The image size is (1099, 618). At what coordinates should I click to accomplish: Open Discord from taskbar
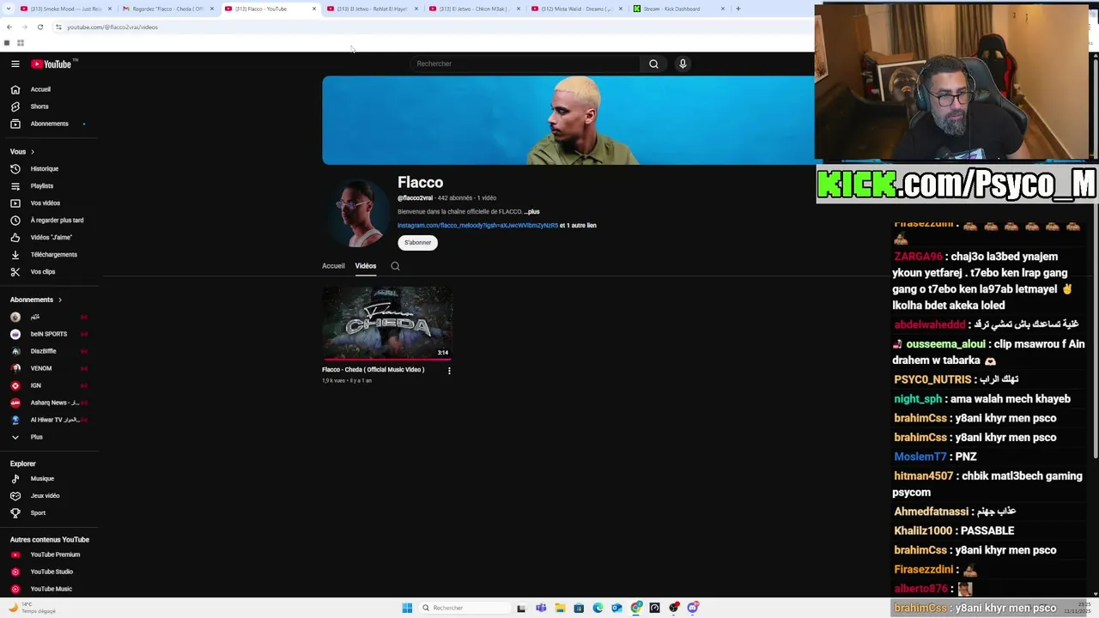click(x=693, y=608)
